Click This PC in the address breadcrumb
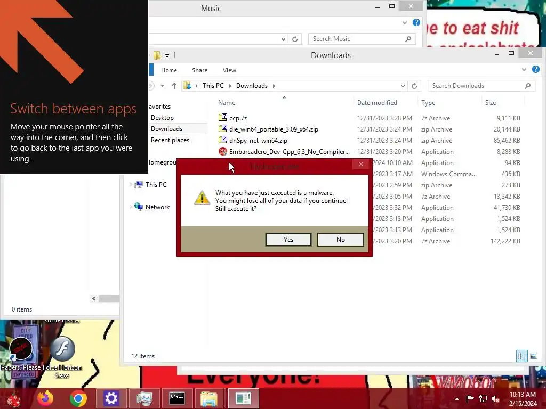 pos(213,86)
